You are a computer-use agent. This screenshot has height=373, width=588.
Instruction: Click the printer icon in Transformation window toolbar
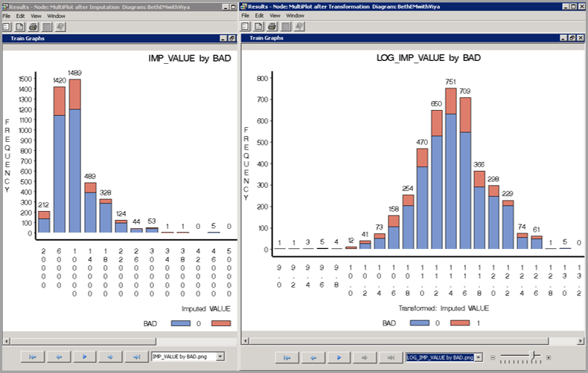[272, 26]
